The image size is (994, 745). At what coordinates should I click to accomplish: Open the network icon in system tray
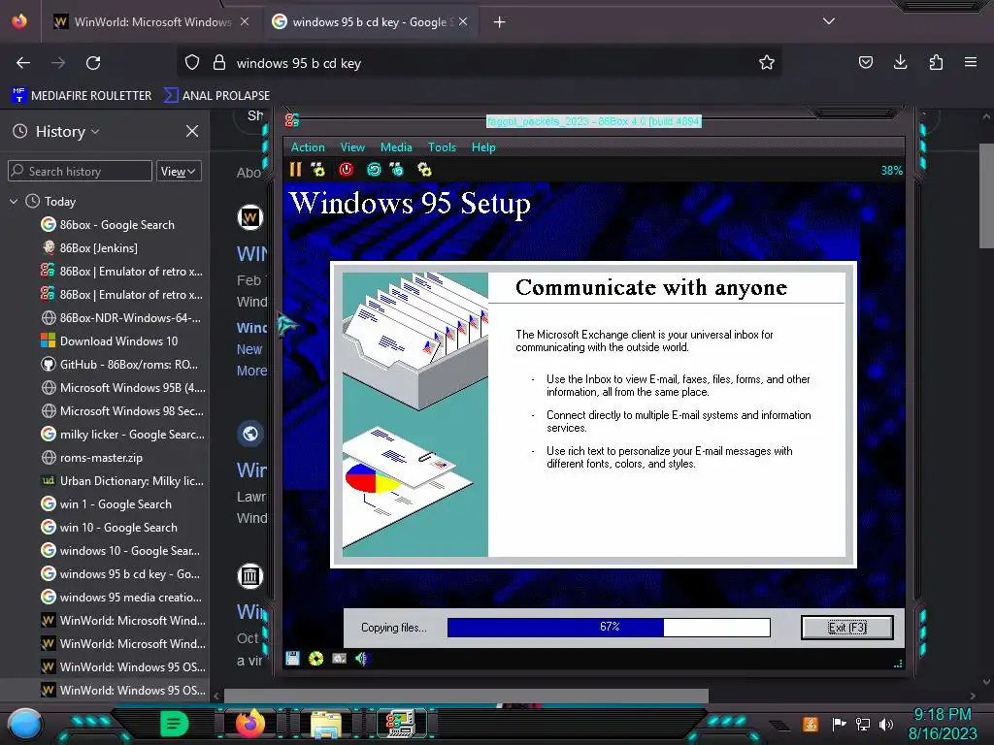[863, 724]
